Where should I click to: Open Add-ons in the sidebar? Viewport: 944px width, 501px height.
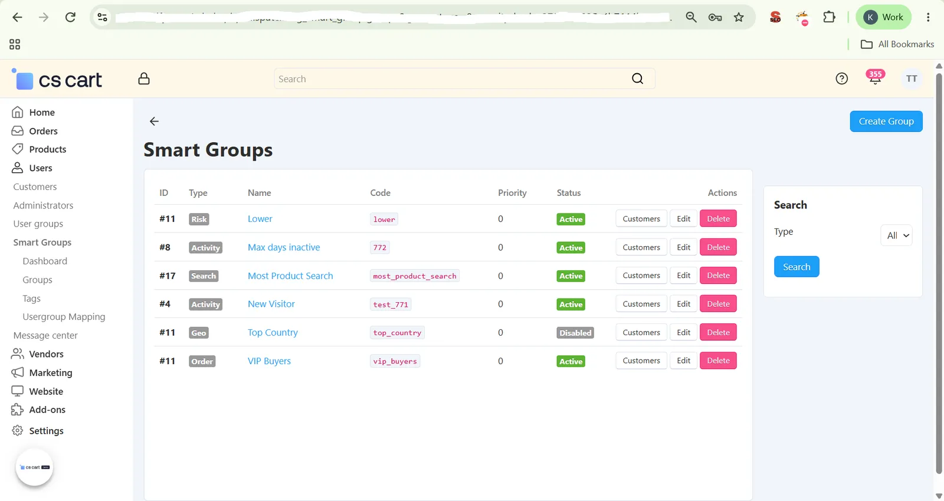(x=47, y=410)
